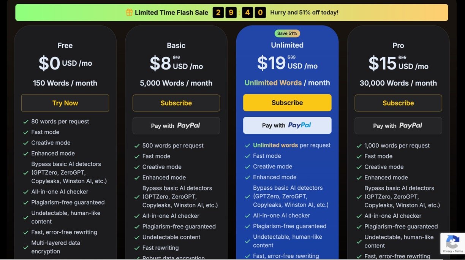Image resolution: width=465 pixels, height=260 pixels.
Task: Click checkmark beside "Unlimited words per request"
Action: 248,145
